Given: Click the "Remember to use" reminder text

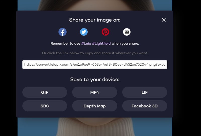Looking at the screenshot, I should pyautogui.click(x=65, y=44).
